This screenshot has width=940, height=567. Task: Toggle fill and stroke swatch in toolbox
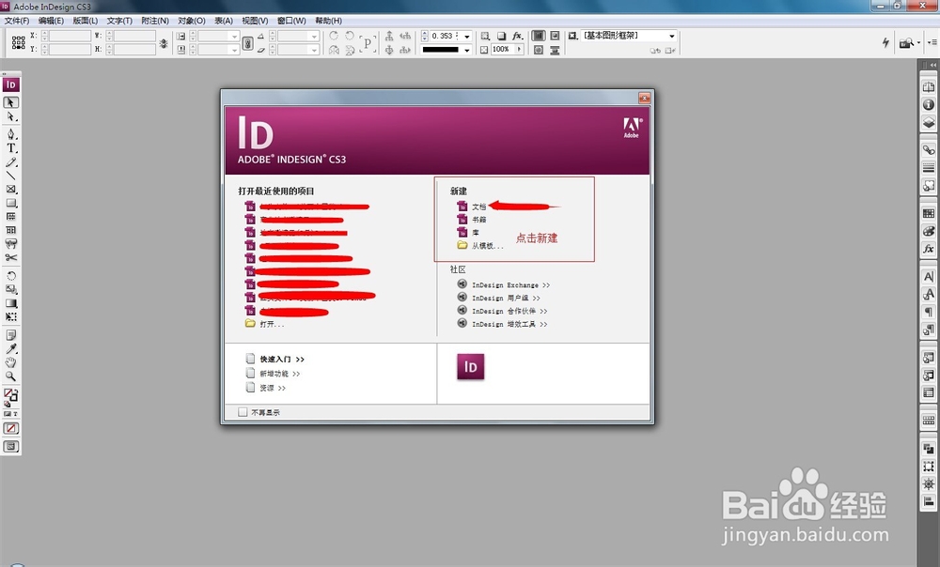[10, 395]
